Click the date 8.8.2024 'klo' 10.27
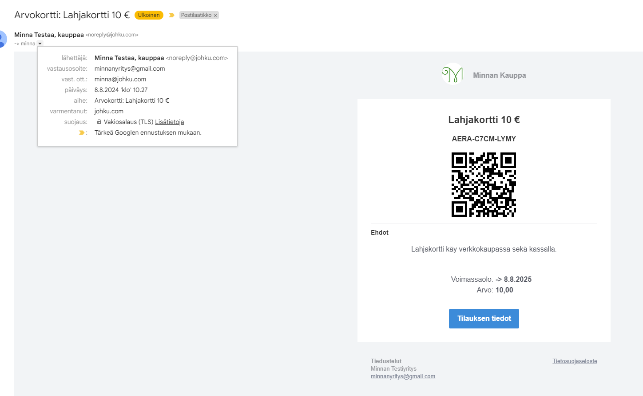643x396 pixels. [x=121, y=90]
